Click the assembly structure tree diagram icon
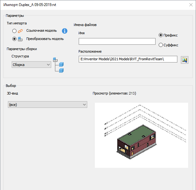 coord(58,65)
